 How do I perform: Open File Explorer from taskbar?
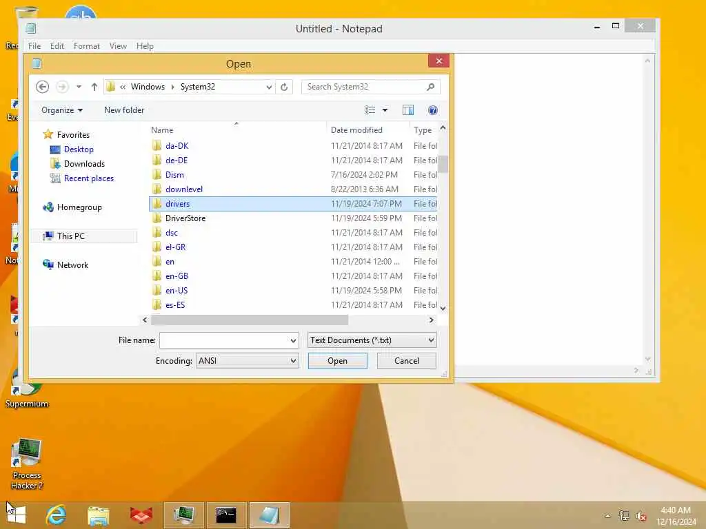(x=99, y=515)
